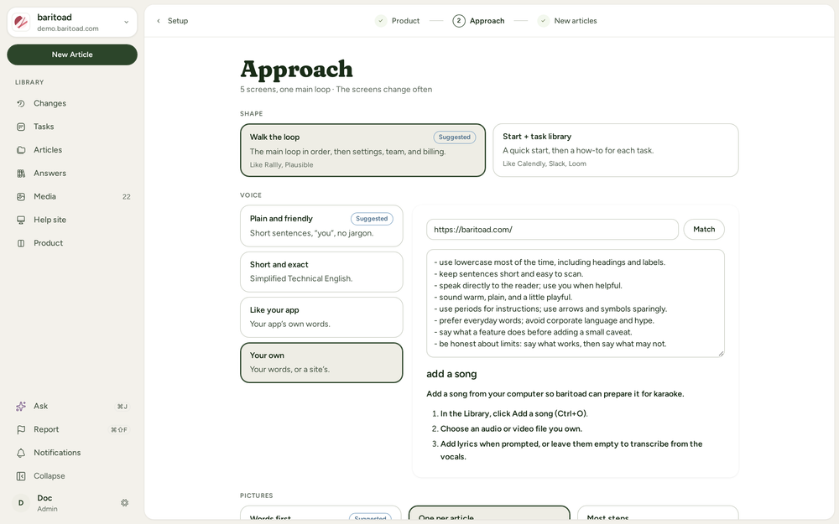
Task: Open the Help site section
Action: pos(72,220)
